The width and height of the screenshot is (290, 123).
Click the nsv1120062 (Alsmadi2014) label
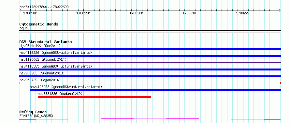point(43,59)
